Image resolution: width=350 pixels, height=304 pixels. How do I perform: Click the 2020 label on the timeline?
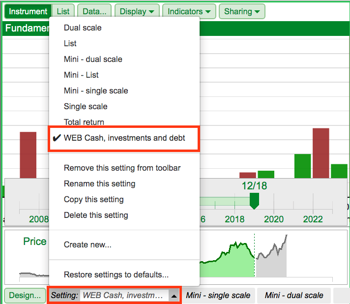tap(274, 219)
